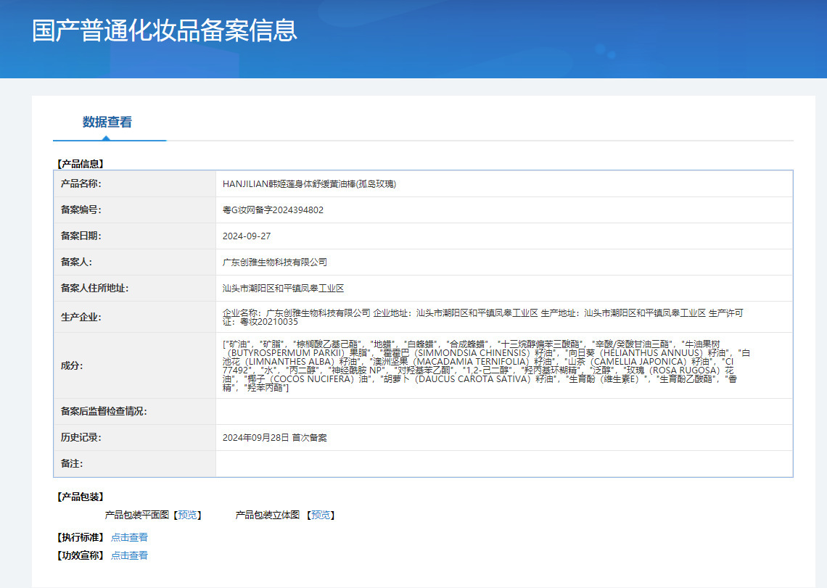827x588 pixels.
Task: Click the address 汕头市潮阳区和平镇凤皋工业区 in 备案人住所地址 row
Action: coord(283,289)
